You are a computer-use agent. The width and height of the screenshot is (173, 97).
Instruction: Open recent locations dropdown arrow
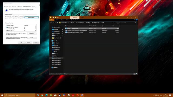(56, 23)
